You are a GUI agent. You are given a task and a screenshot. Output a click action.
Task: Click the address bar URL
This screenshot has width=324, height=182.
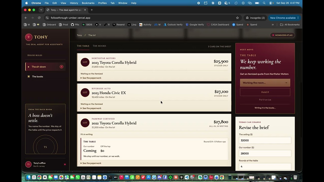(70, 18)
